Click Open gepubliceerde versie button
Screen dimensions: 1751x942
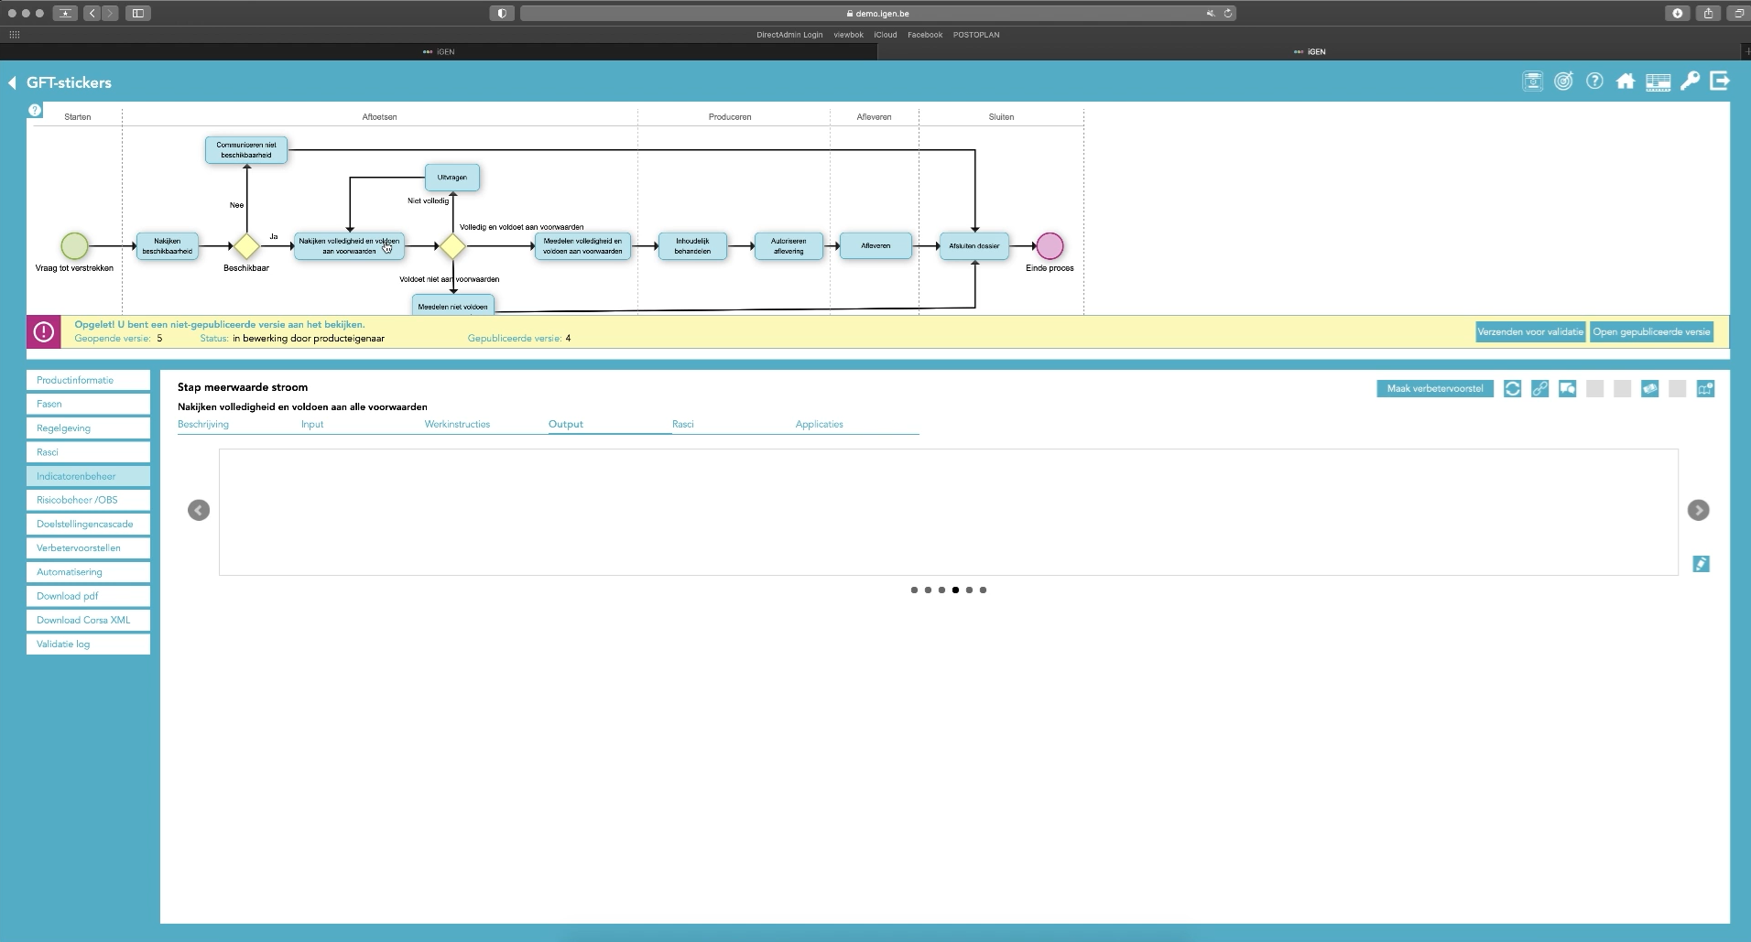point(1651,332)
